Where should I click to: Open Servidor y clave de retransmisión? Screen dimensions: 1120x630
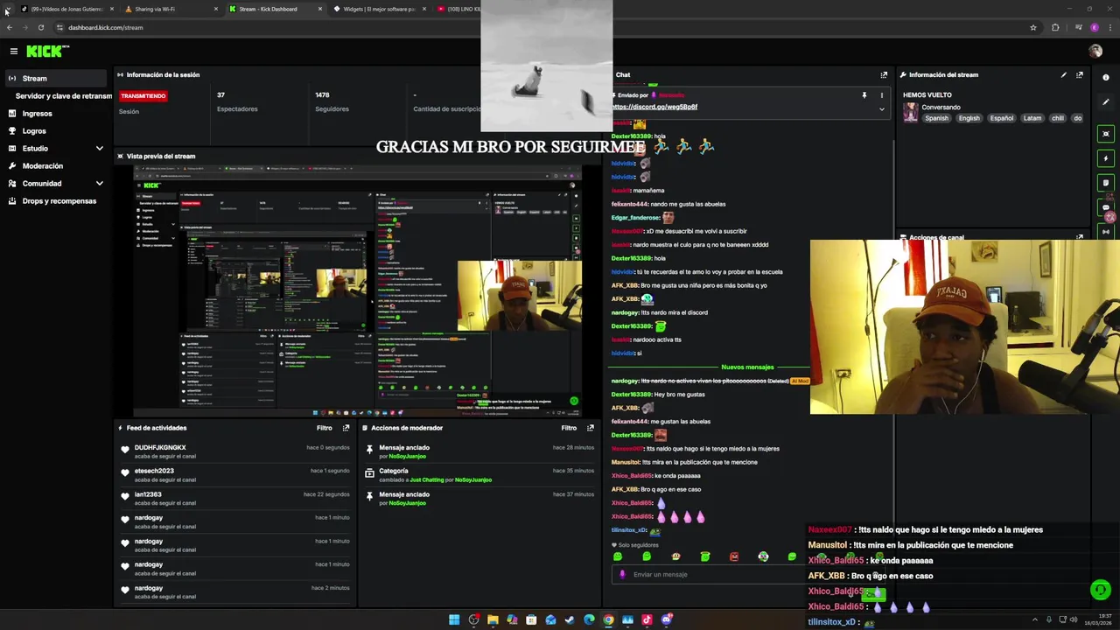[x=63, y=95]
